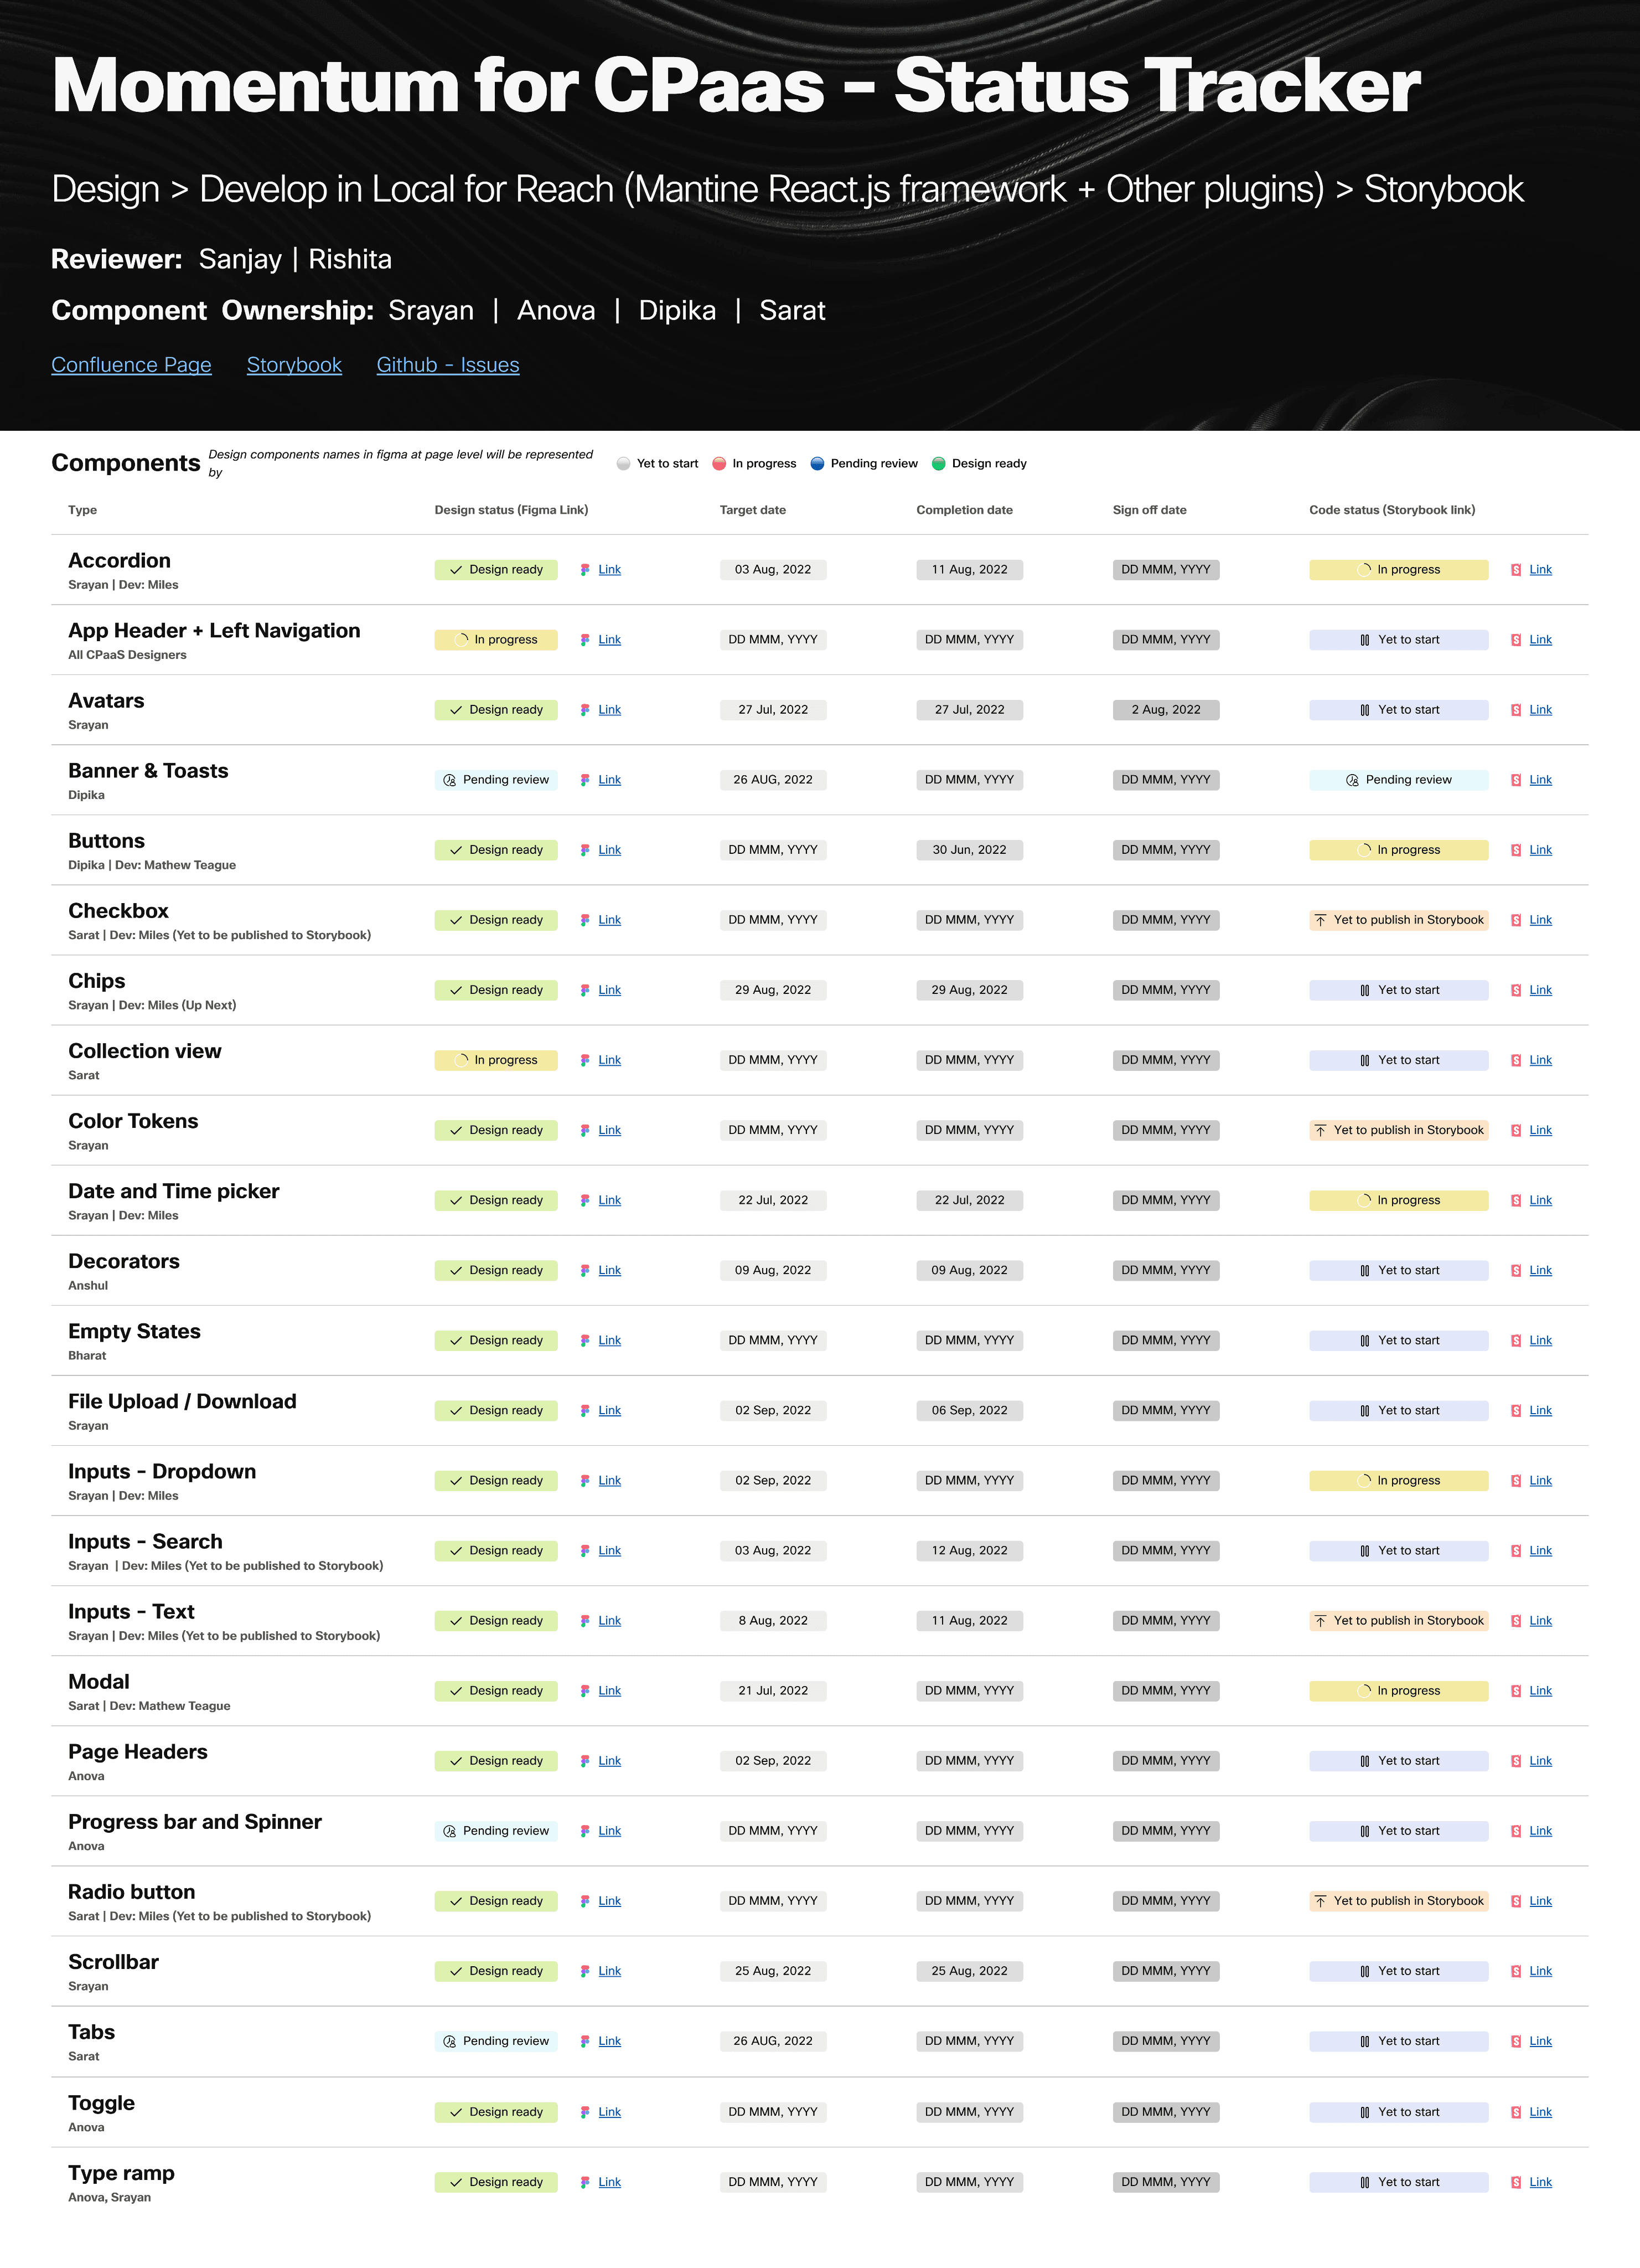This screenshot has width=1640, height=2268.
Task: Click the Storybook icon in the Modal row
Action: 1516,1691
